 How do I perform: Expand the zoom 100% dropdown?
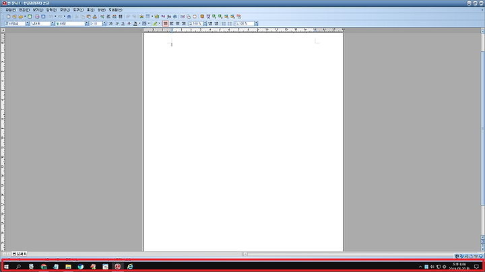(x=256, y=24)
